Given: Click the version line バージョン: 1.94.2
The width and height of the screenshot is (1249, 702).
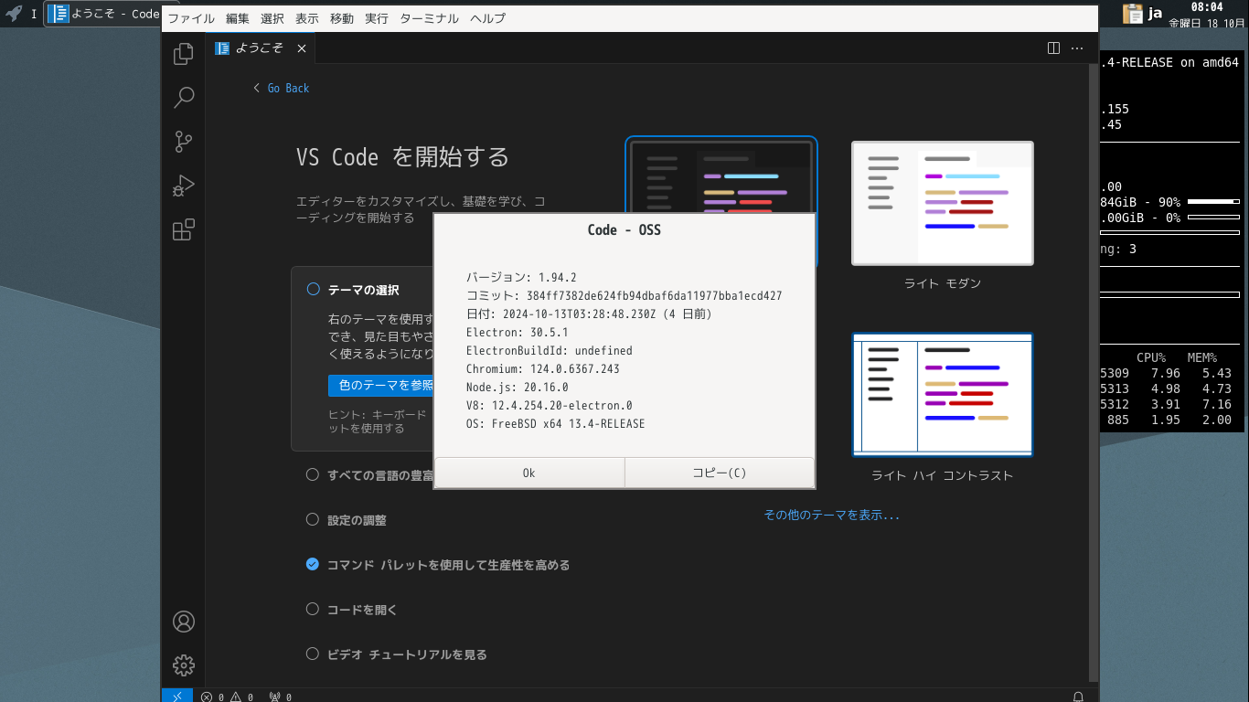Looking at the screenshot, I should (x=521, y=277).
